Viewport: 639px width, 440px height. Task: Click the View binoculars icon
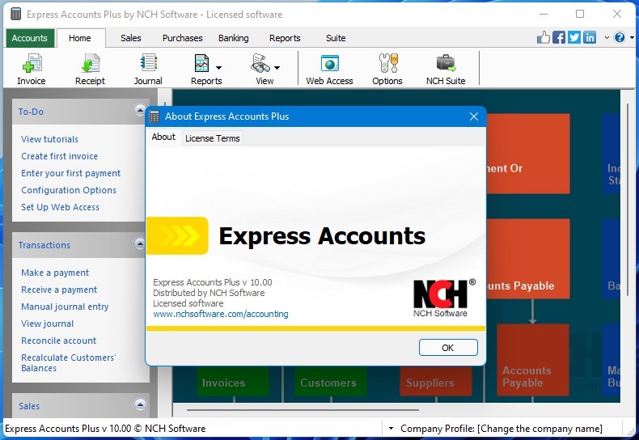click(260, 64)
